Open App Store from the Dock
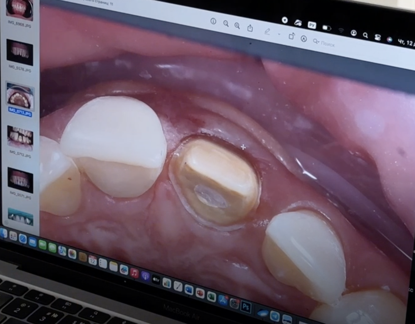 tap(223, 300)
